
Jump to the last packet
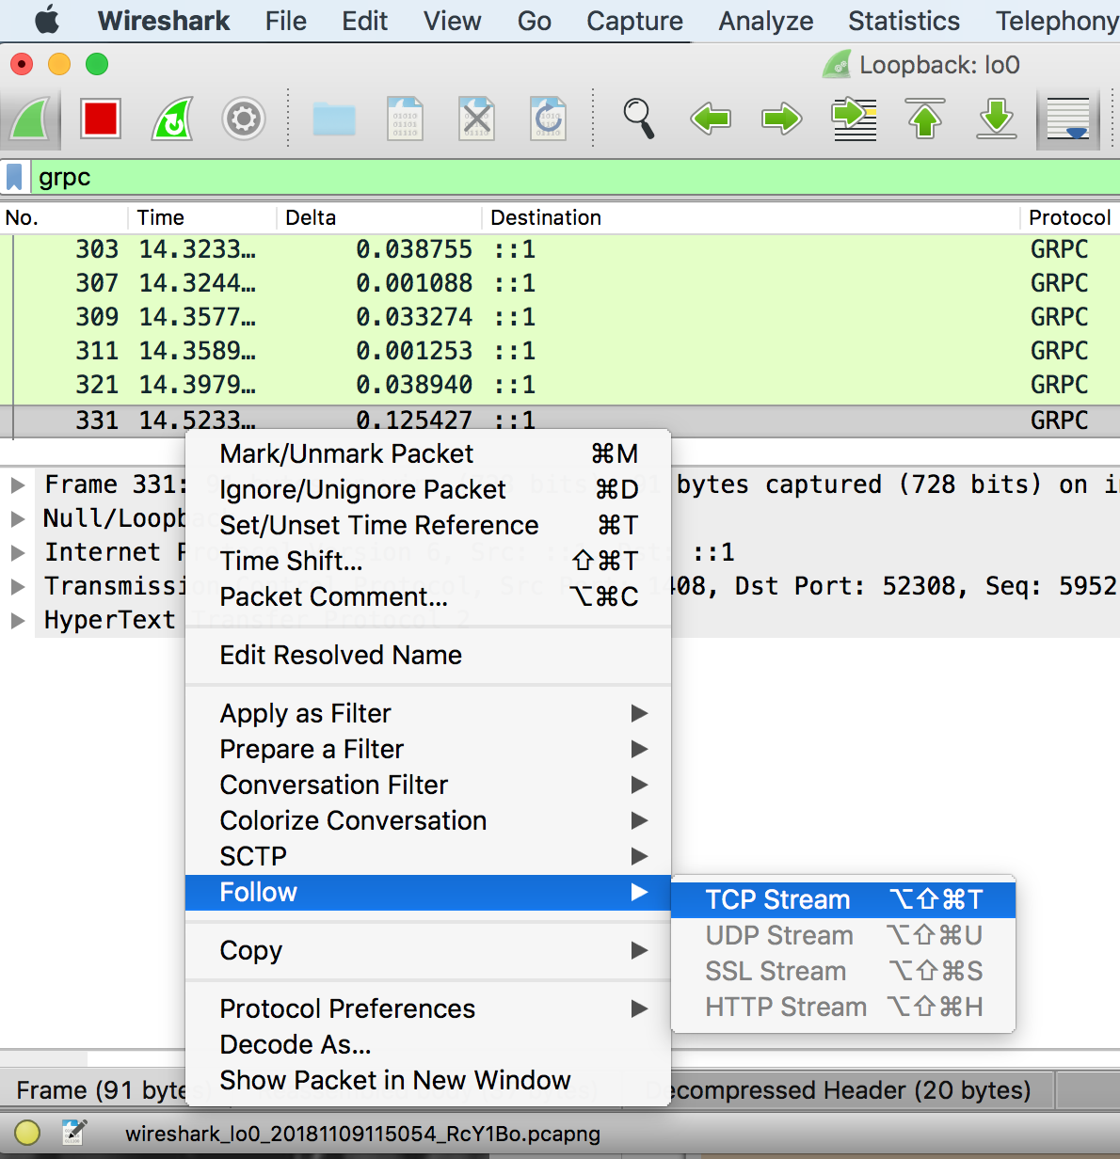point(997,119)
